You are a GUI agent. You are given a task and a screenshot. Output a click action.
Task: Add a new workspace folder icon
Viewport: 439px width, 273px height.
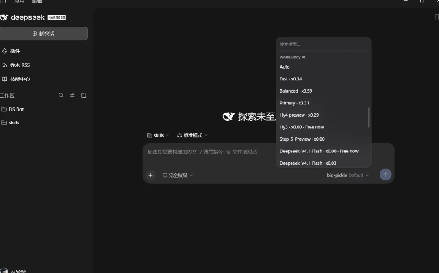(84, 95)
